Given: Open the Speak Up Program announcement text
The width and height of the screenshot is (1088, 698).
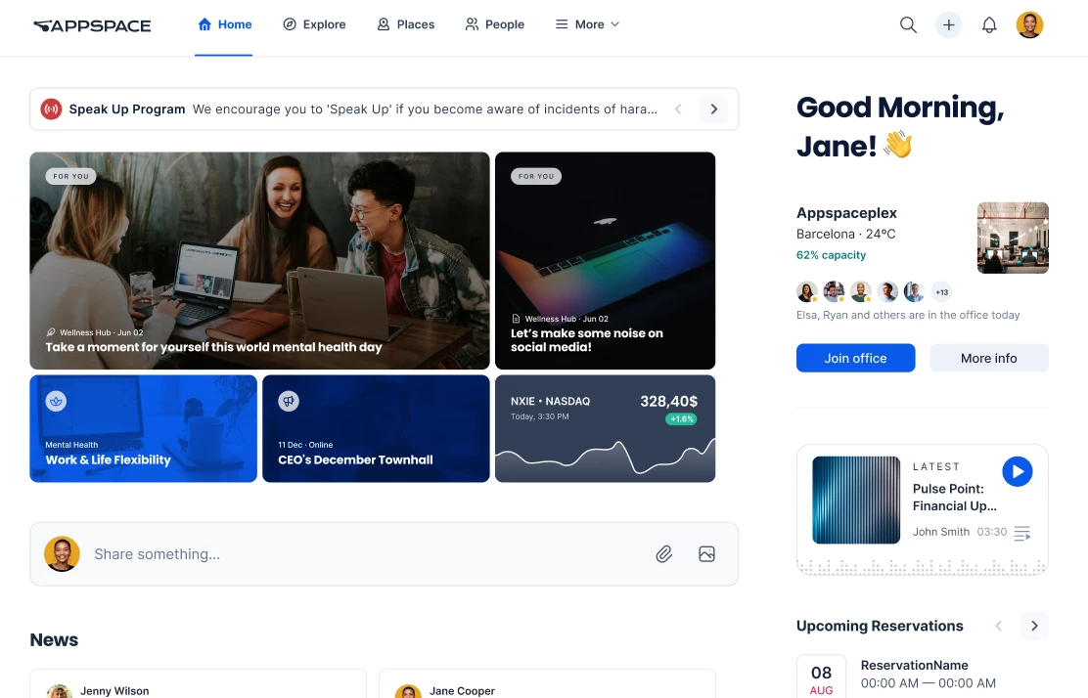Looking at the screenshot, I should (x=425, y=109).
